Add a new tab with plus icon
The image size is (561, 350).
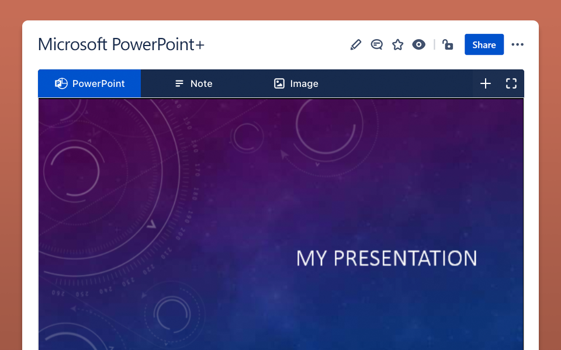(486, 83)
